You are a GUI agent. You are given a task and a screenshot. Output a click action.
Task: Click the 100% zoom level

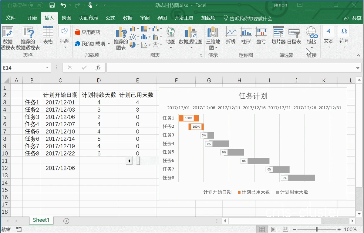click(x=350, y=229)
